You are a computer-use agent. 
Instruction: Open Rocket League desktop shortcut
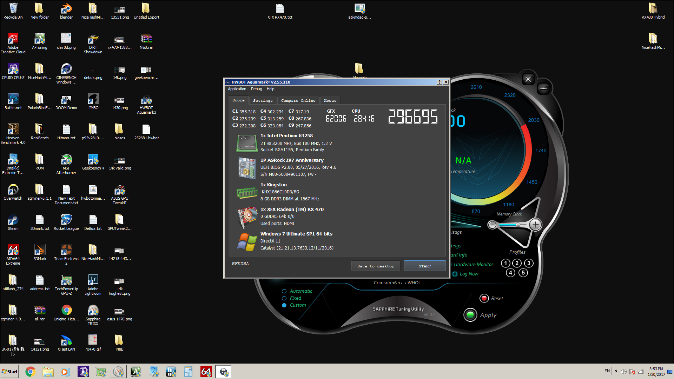(x=66, y=222)
